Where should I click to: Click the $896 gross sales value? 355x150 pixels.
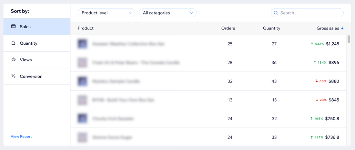pyautogui.click(x=334, y=62)
